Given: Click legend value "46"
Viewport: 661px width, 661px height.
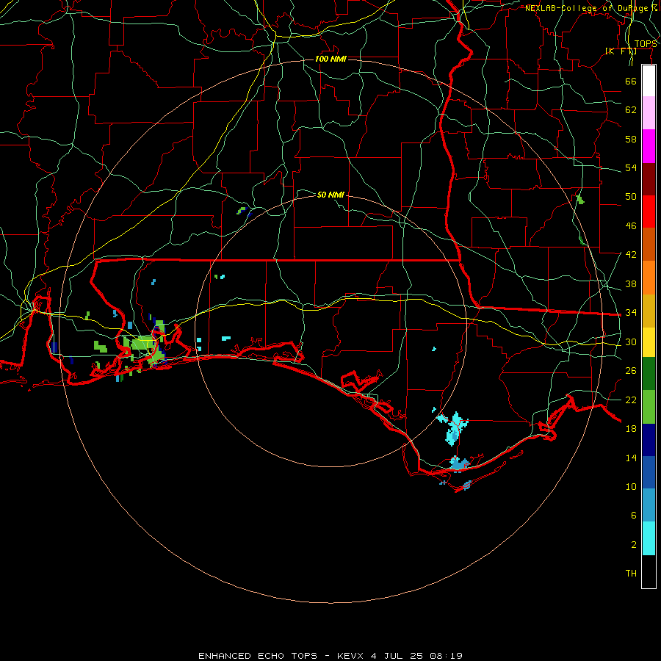Looking at the screenshot, I should [631, 226].
